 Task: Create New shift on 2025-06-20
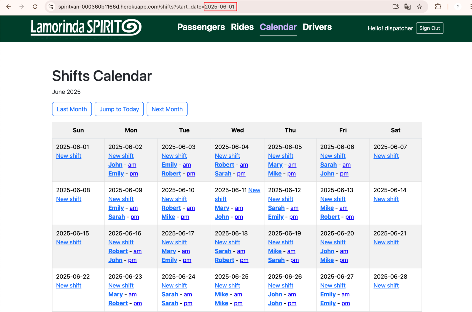(333, 242)
